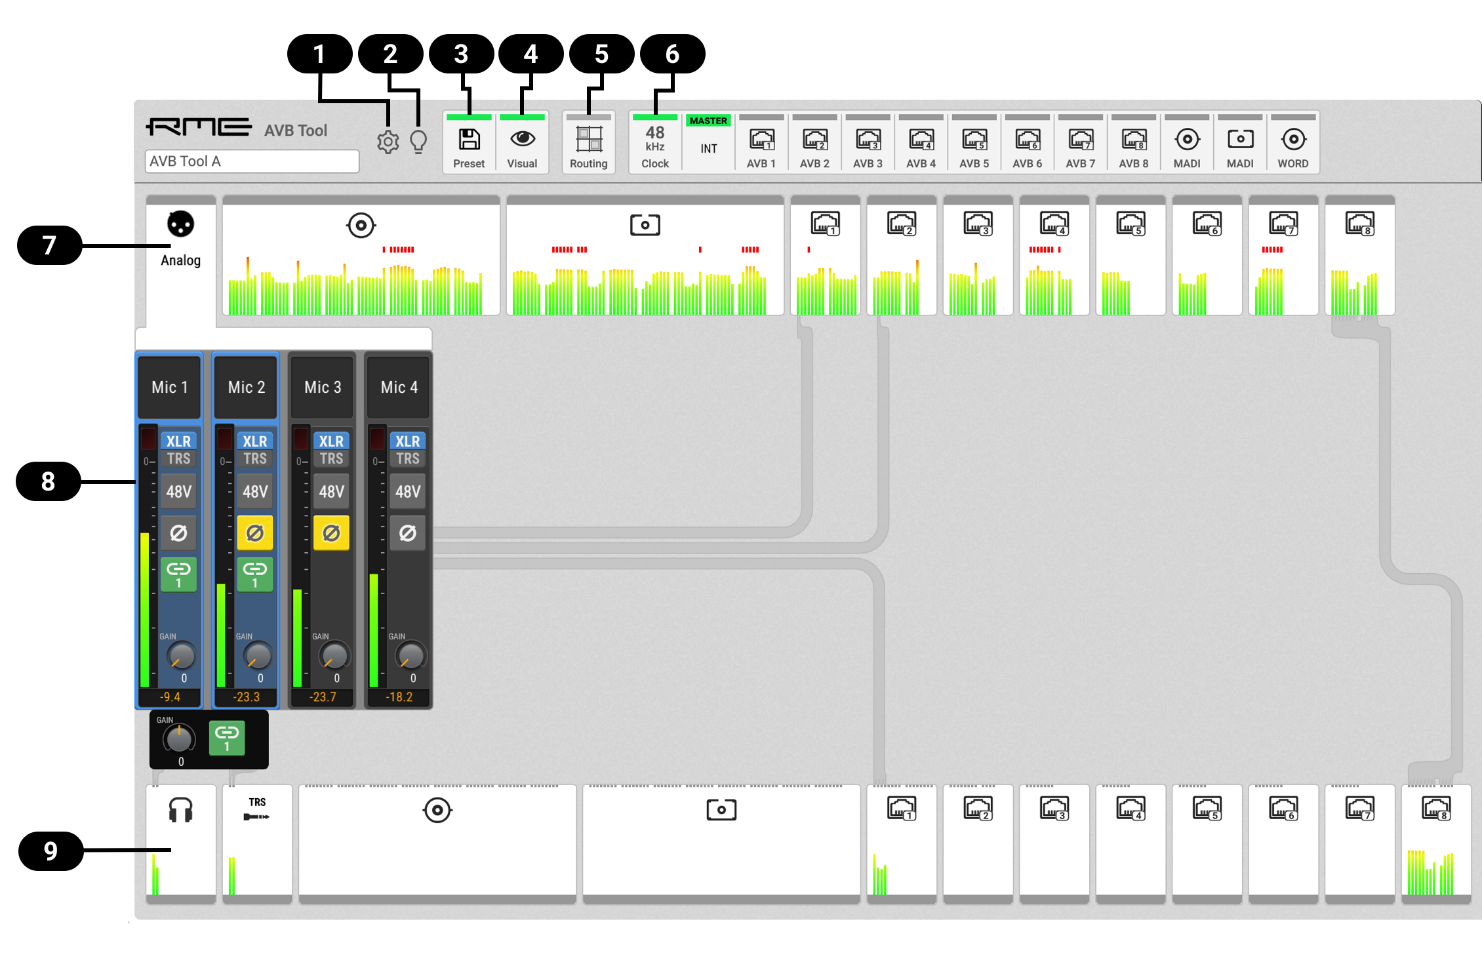The image size is (1482, 968).
Task: Select AVB 8 clock source
Action: tap(1133, 142)
